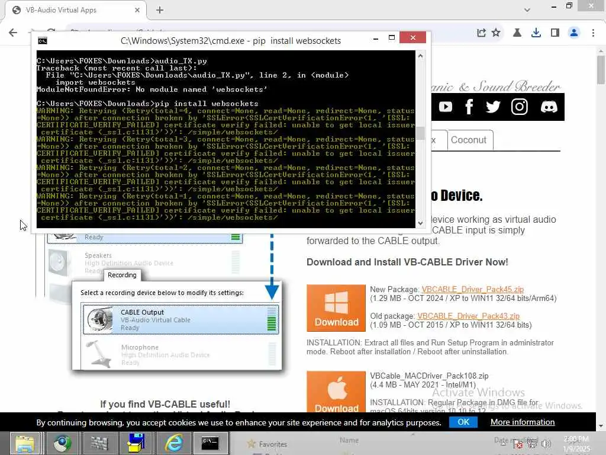Viewport: 606px width, 455px height.
Task: Open a new browser tab
Action: pyautogui.click(x=160, y=10)
